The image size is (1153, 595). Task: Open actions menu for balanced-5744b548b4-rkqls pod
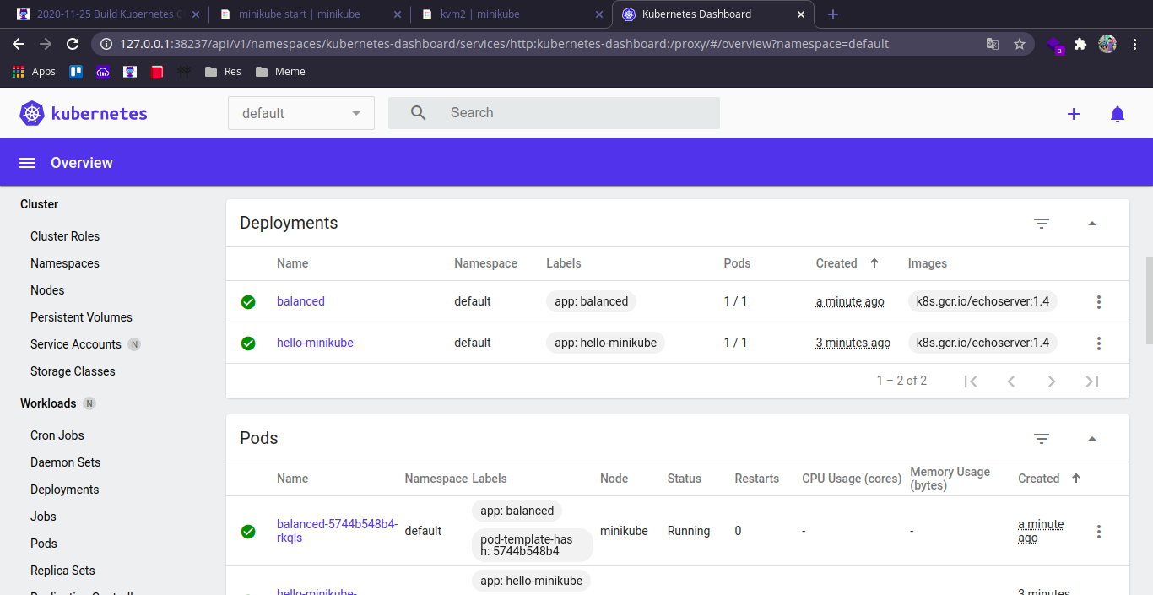tap(1098, 531)
